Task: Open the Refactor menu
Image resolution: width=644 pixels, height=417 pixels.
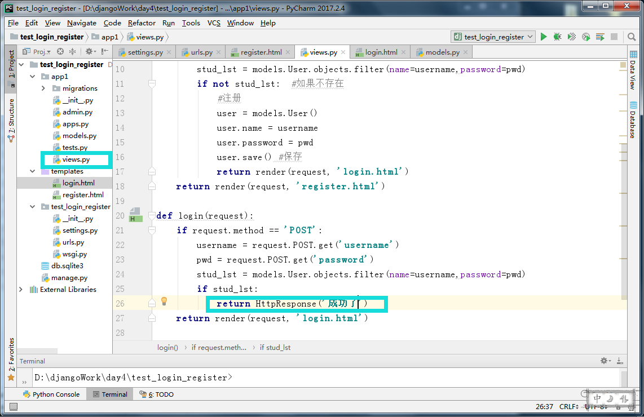Action: click(x=142, y=23)
